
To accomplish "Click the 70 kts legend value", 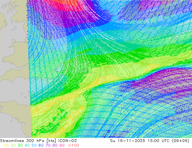I will click(x=48, y=146).
